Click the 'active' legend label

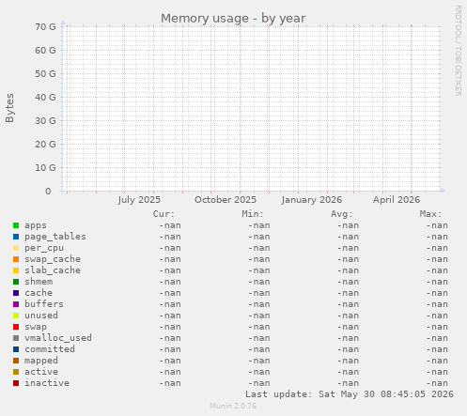(41, 372)
